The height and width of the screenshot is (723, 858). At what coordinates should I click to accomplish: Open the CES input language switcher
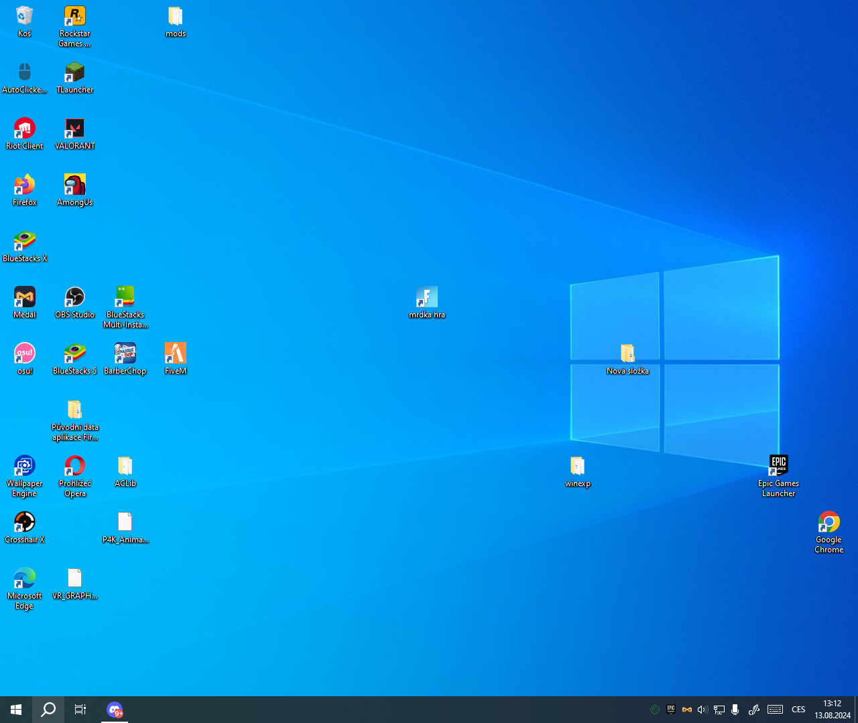coord(798,710)
